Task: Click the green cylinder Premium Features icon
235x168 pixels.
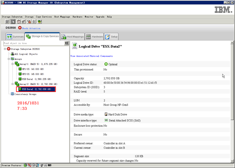Action: (25, 165)
